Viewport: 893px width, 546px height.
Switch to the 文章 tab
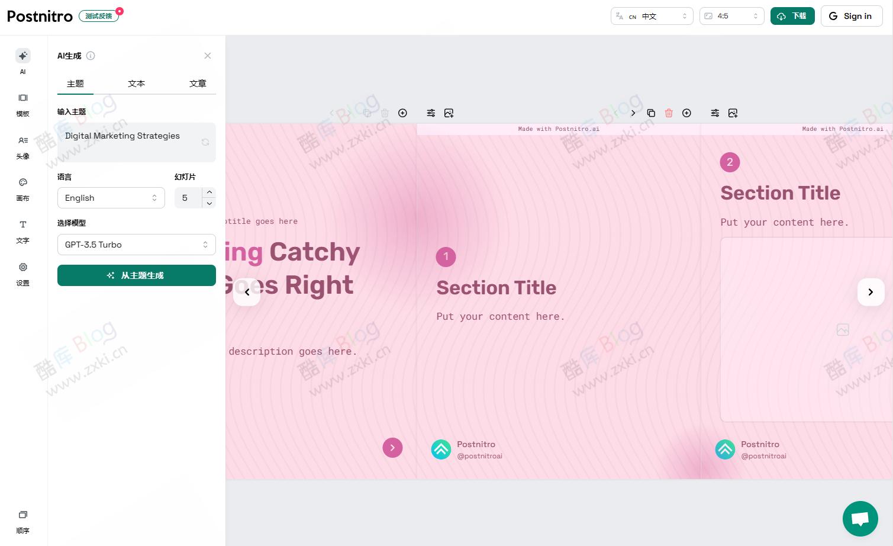click(x=198, y=83)
